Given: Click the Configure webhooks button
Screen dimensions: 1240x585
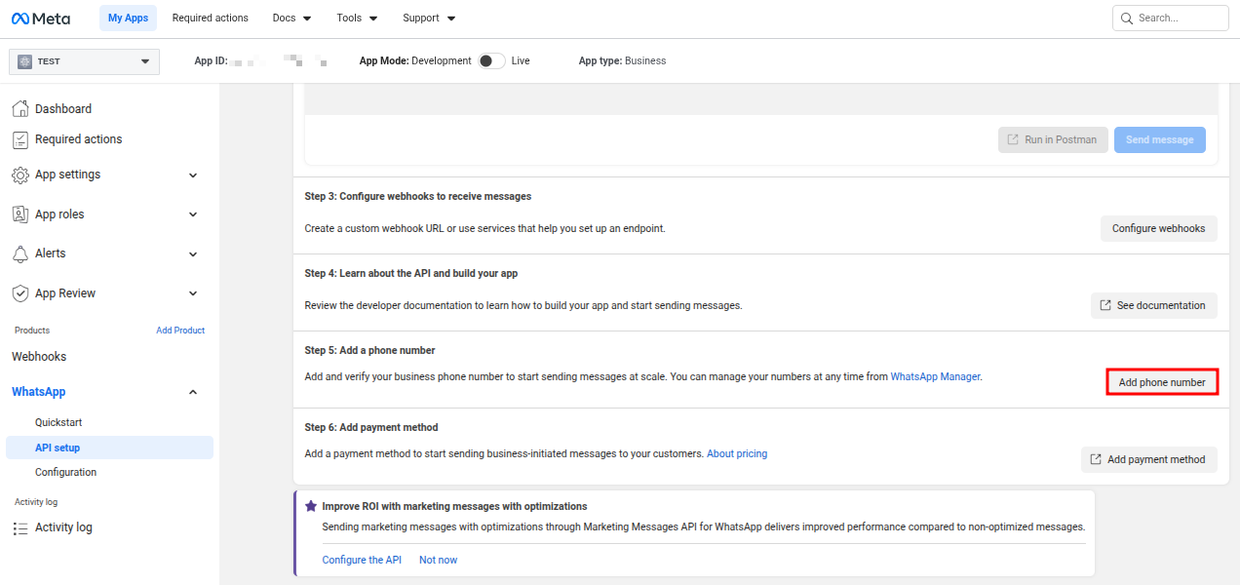Looking at the screenshot, I should tap(1158, 229).
